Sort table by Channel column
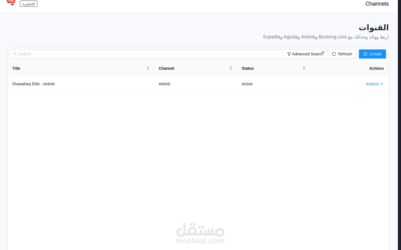Screen dimensions: 401x250 231,68
